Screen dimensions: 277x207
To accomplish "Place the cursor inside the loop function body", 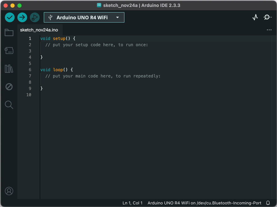I will click(x=92, y=82).
